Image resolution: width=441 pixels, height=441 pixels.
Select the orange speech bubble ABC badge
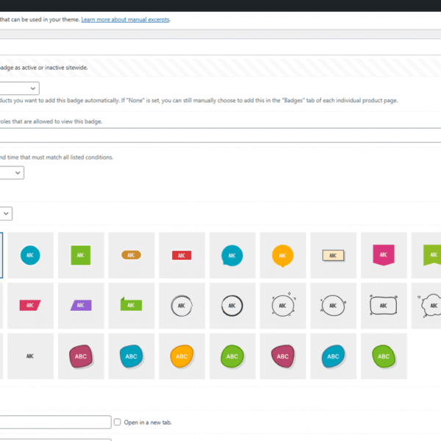point(282,255)
